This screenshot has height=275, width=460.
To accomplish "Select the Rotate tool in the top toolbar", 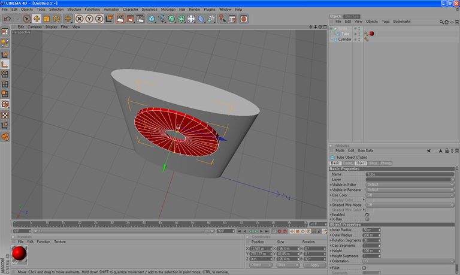I will click(x=56, y=19).
